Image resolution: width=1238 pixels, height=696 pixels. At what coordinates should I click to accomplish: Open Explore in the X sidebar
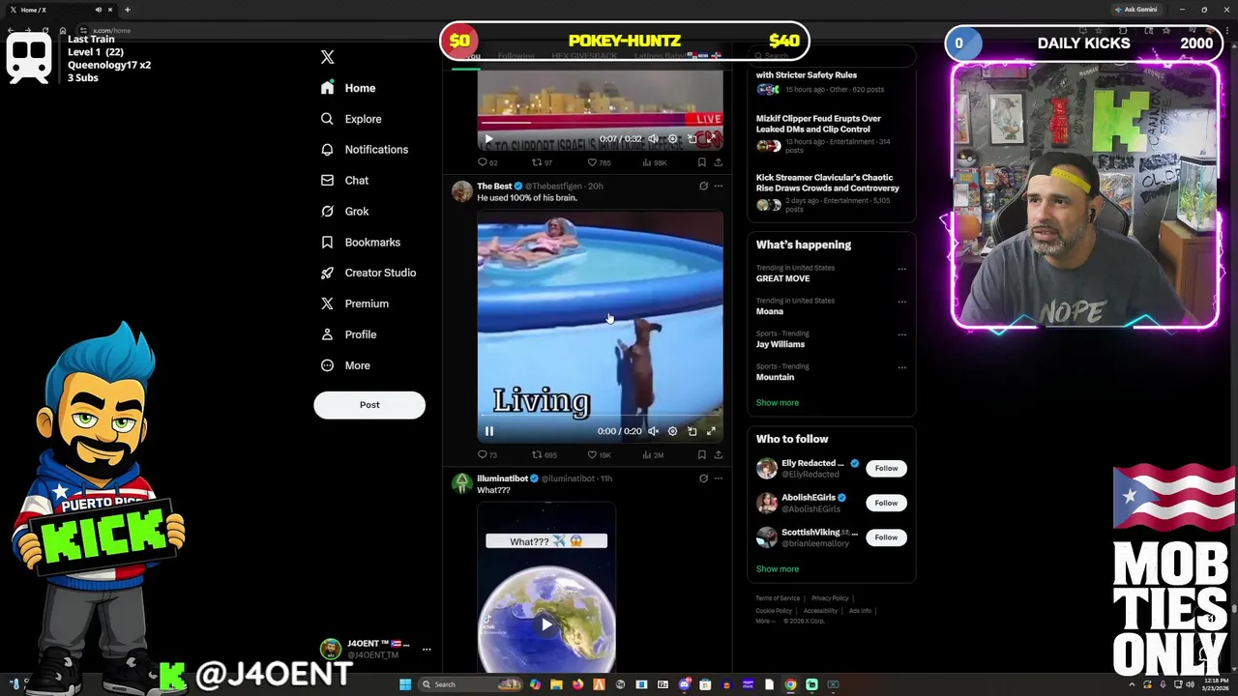351,119
